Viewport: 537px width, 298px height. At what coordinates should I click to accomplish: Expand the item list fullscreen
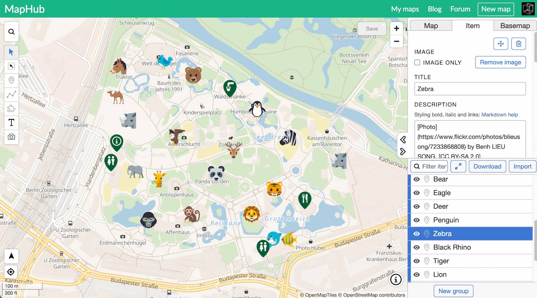458,166
